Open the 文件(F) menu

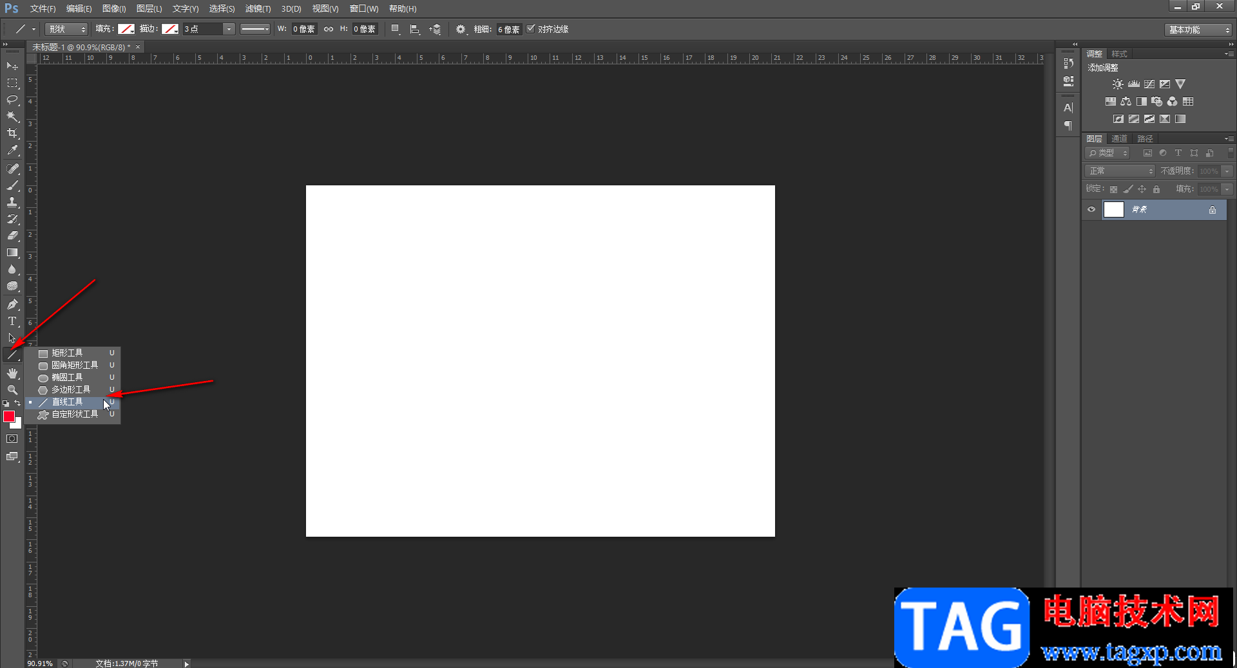[43, 9]
